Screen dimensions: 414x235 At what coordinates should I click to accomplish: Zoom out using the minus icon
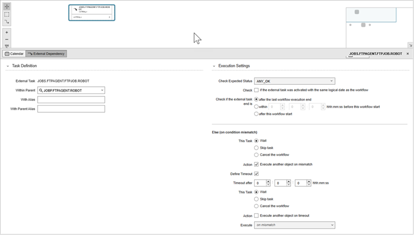tap(6, 39)
